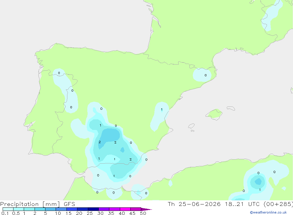
Task: Select the 5–10 mm legend color box
Action: pyautogui.click(x=51, y=209)
